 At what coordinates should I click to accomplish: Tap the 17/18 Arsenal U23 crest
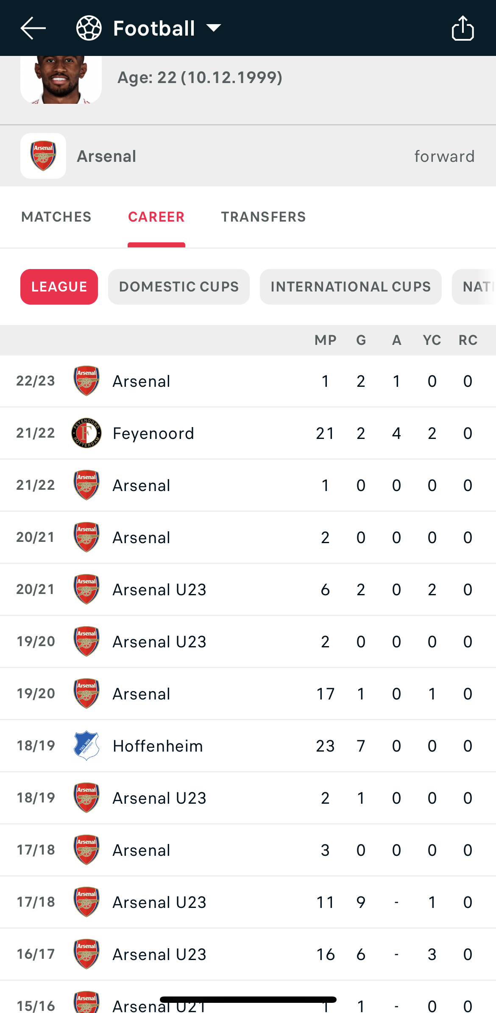point(86,902)
